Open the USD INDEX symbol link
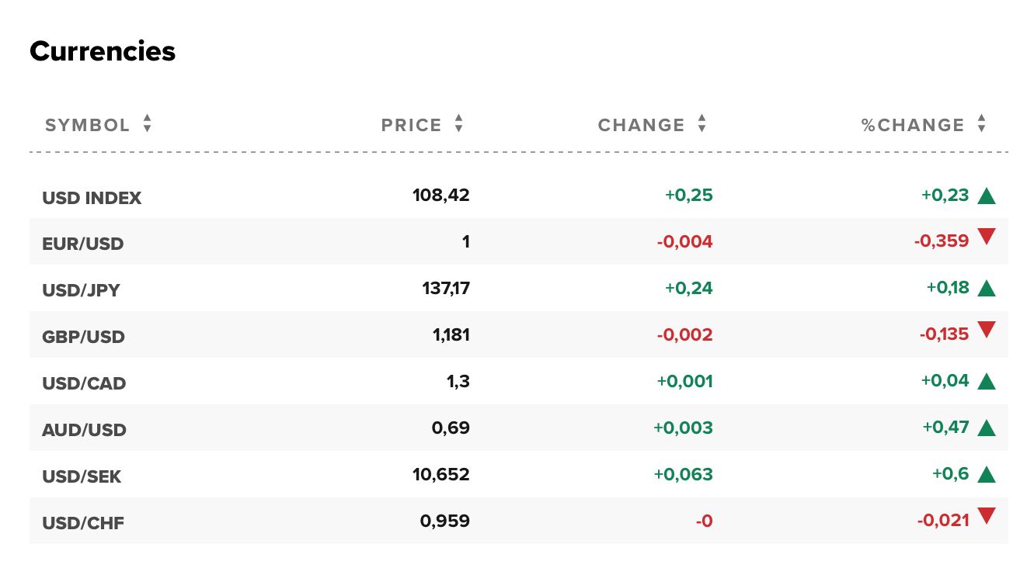 point(92,198)
